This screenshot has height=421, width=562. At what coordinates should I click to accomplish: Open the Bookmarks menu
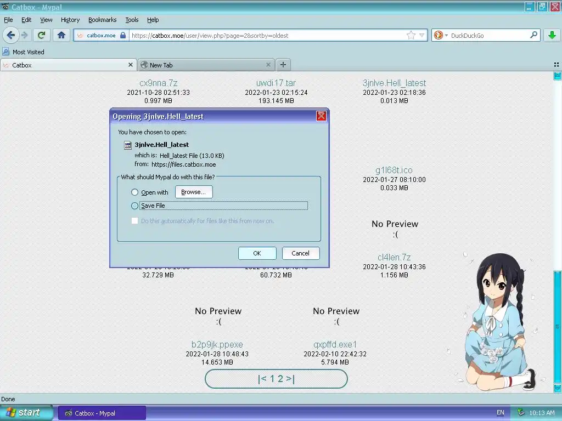[x=103, y=20]
